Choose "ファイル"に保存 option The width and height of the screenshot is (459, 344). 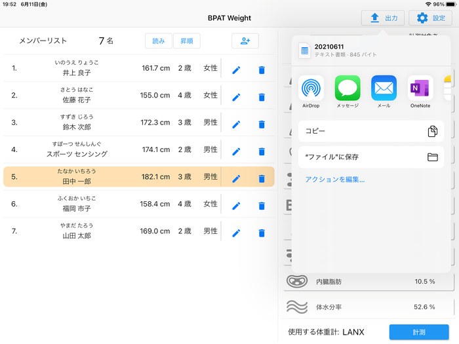370,157
